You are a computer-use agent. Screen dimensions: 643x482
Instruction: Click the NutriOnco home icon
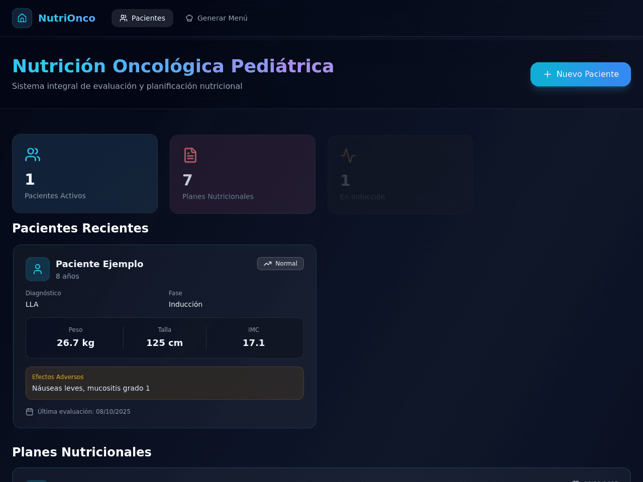(x=22, y=18)
